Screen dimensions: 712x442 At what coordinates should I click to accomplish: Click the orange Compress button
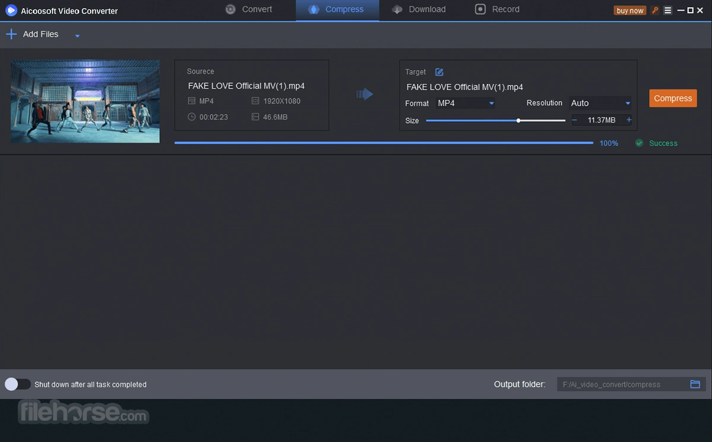(673, 98)
